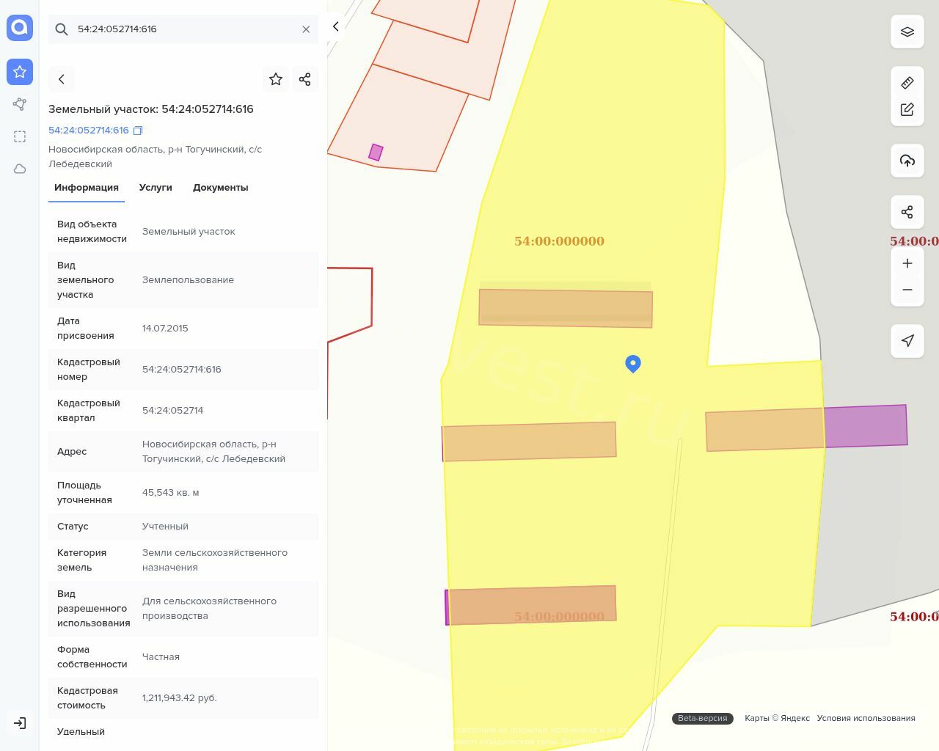Click the cloud upload icon

[907, 161]
